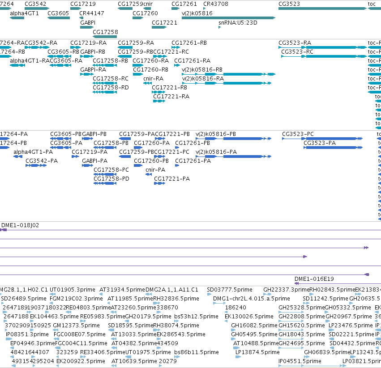Select the UT01905.3prime EST

point(52,294)
